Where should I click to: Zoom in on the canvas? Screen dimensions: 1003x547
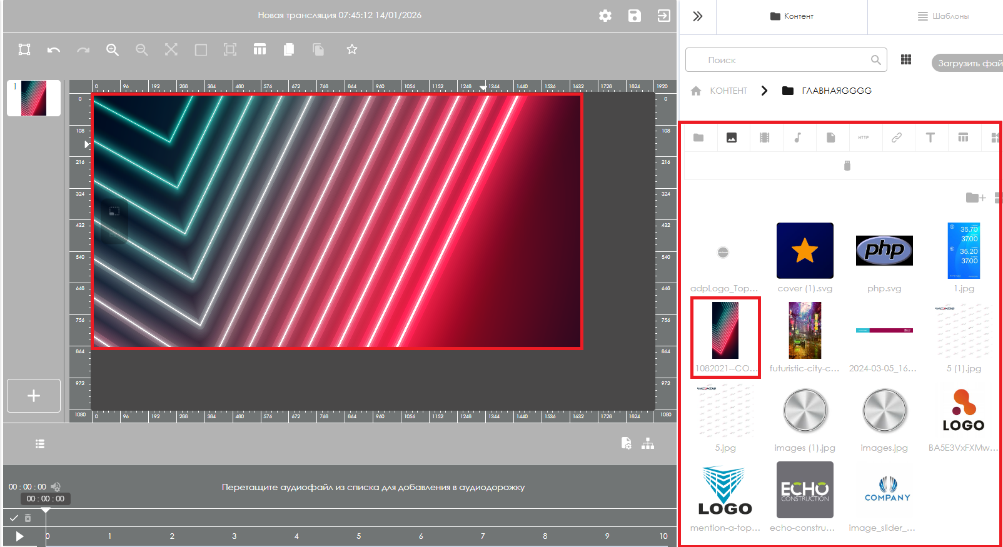point(112,50)
